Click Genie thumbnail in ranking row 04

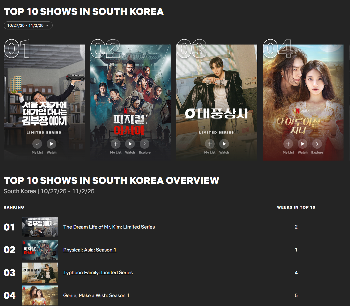[40, 295]
